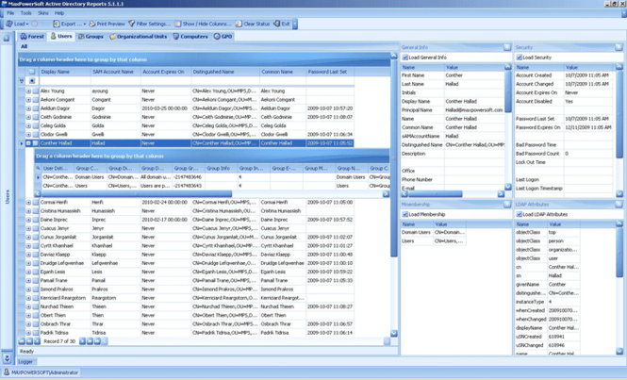Open Print Preview
Screen dimensions: 627x380
[107, 24]
